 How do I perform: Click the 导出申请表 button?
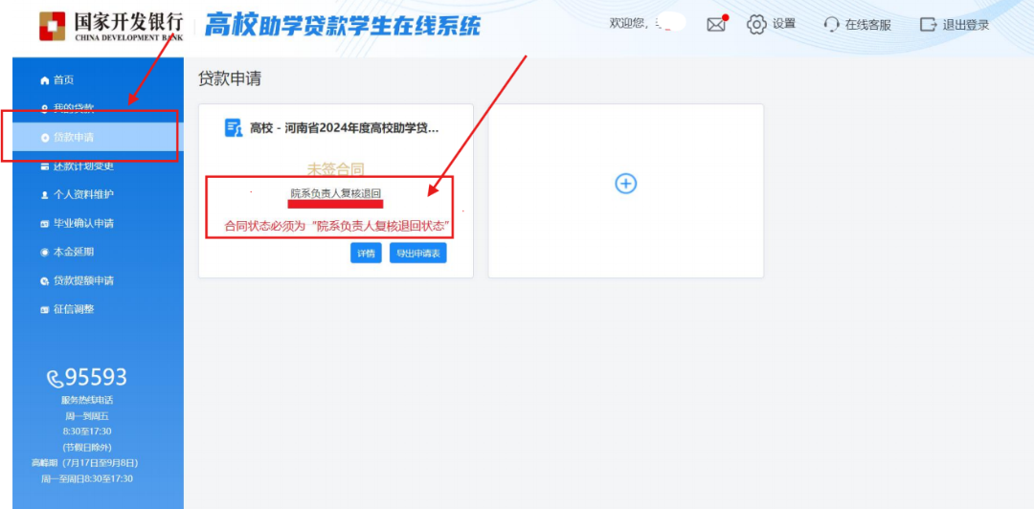point(418,254)
